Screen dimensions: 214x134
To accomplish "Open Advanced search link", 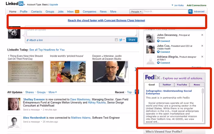I will pos(199,12).
